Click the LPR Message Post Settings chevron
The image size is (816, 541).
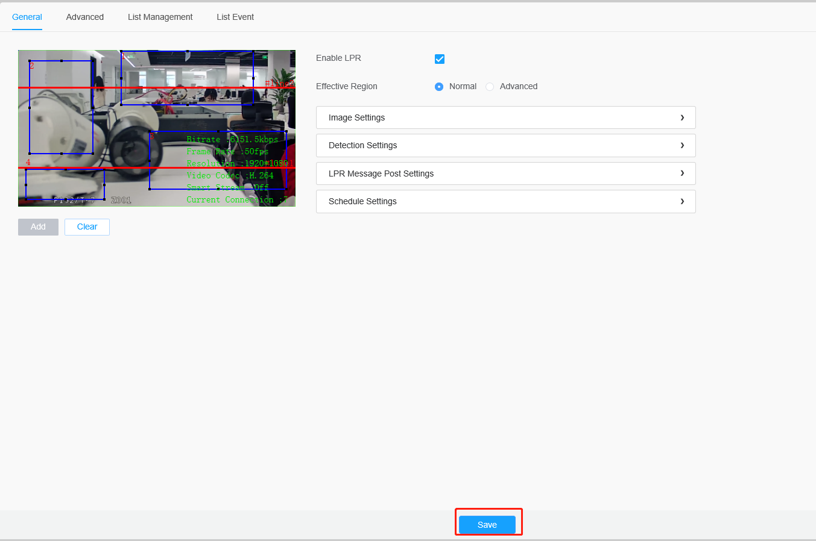pyautogui.click(x=682, y=173)
